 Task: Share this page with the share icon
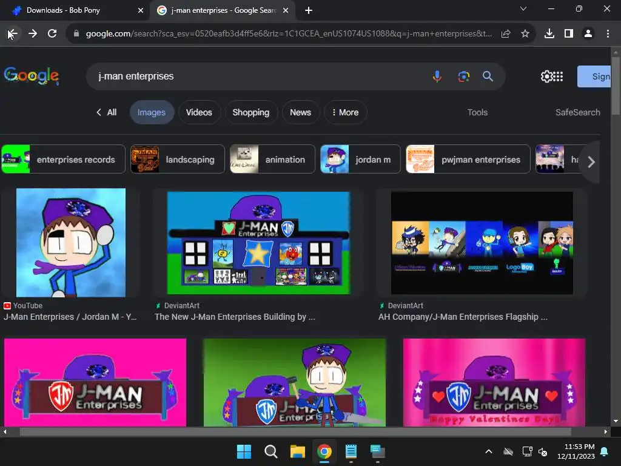(x=506, y=34)
